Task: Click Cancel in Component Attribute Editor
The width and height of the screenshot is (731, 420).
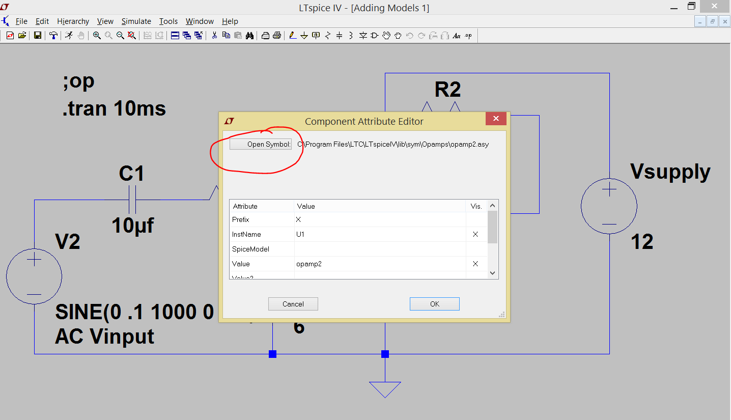Action: point(293,304)
